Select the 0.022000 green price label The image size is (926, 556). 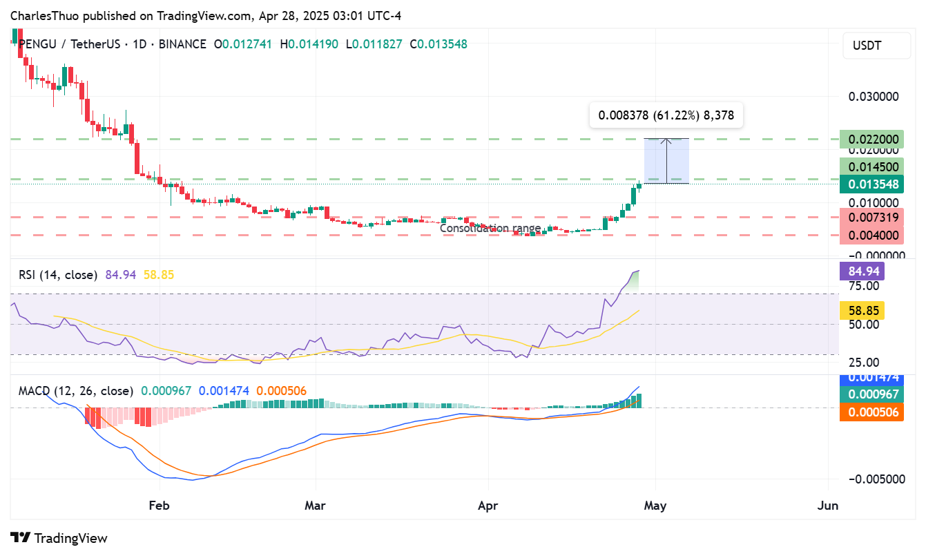(871, 140)
